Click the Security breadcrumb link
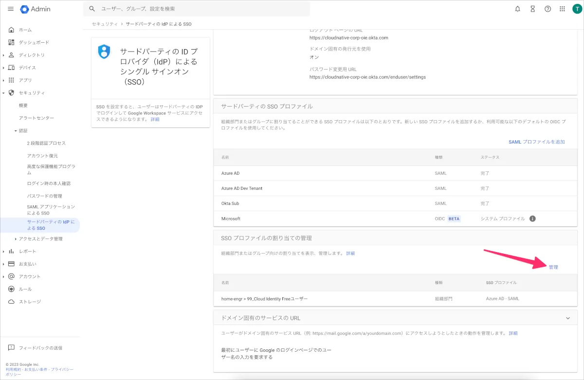The width and height of the screenshot is (584, 380). click(105, 24)
